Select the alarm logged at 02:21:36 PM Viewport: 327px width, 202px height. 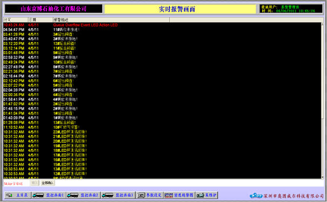click(x=162, y=72)
